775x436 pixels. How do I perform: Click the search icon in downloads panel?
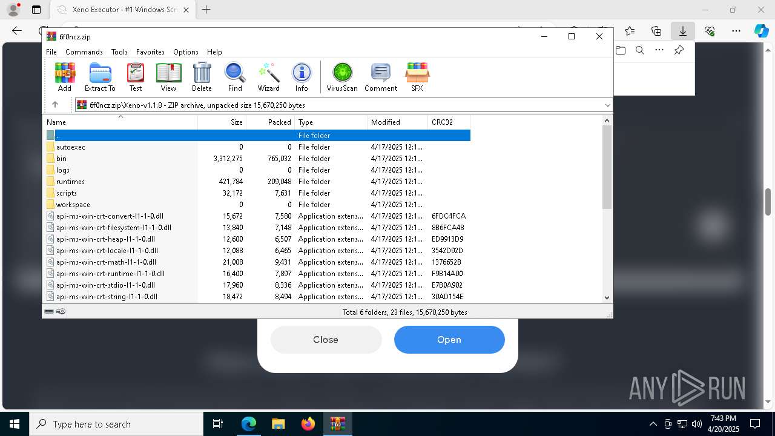click(640, 50)
